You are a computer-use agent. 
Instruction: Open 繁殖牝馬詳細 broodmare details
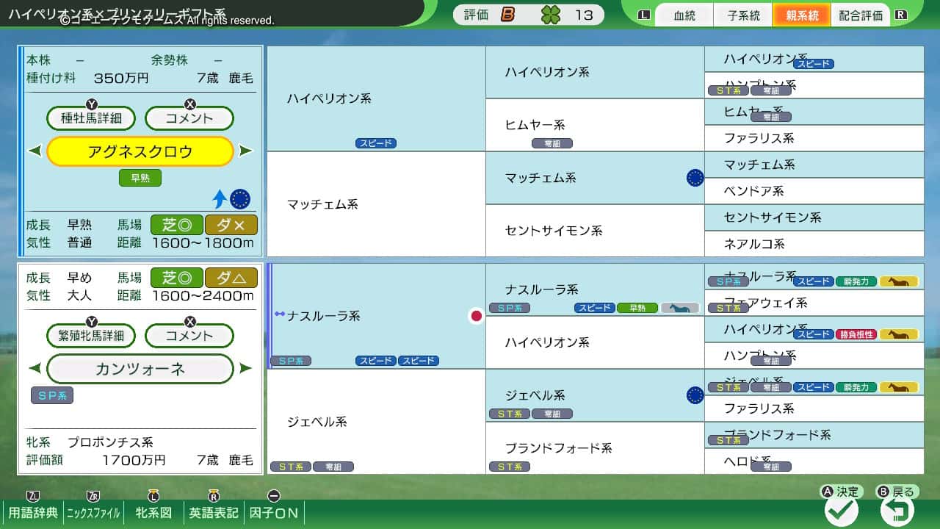click(91, 335)
